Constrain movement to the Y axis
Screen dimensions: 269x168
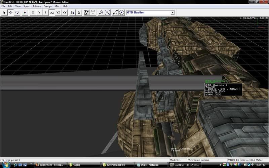pyautogui.click(x=39, y=12)
